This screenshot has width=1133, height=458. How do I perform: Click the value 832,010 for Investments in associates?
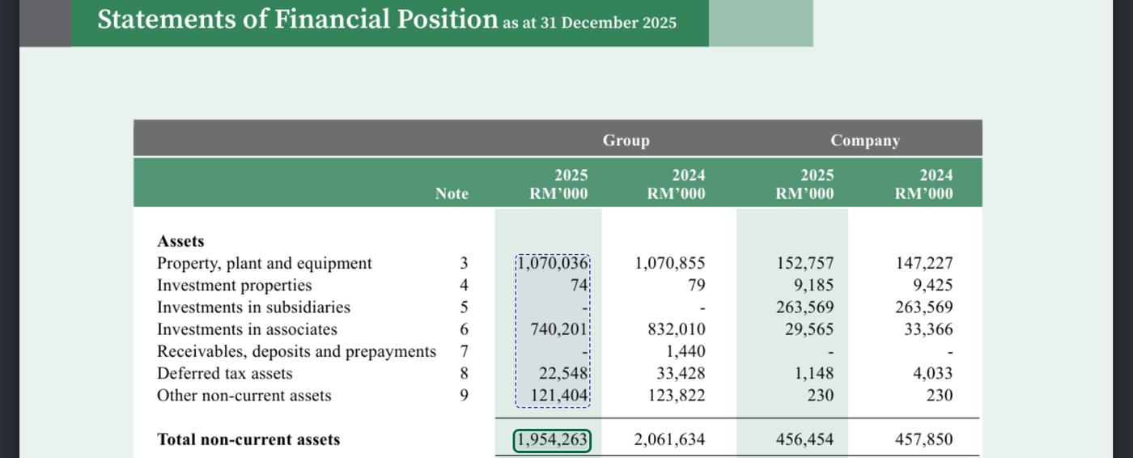[677, 329]
